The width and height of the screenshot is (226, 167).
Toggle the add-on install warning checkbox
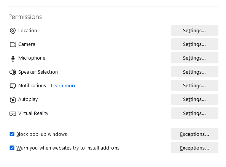(12, 148)
